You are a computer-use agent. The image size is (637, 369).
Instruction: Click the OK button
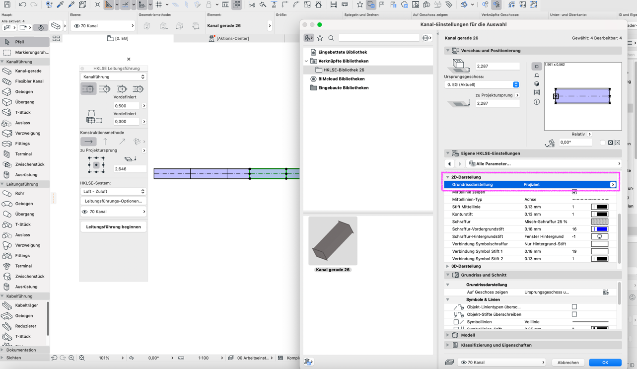coord(605,363)
